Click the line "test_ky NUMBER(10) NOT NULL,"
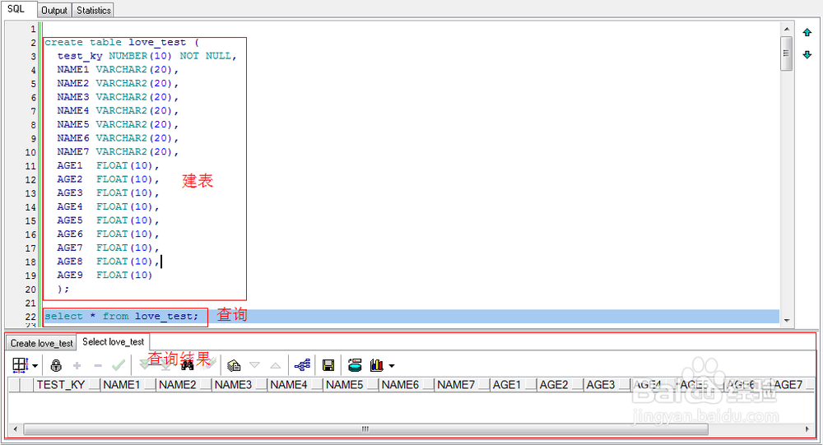823x445 pixels. tap(147, 56)
